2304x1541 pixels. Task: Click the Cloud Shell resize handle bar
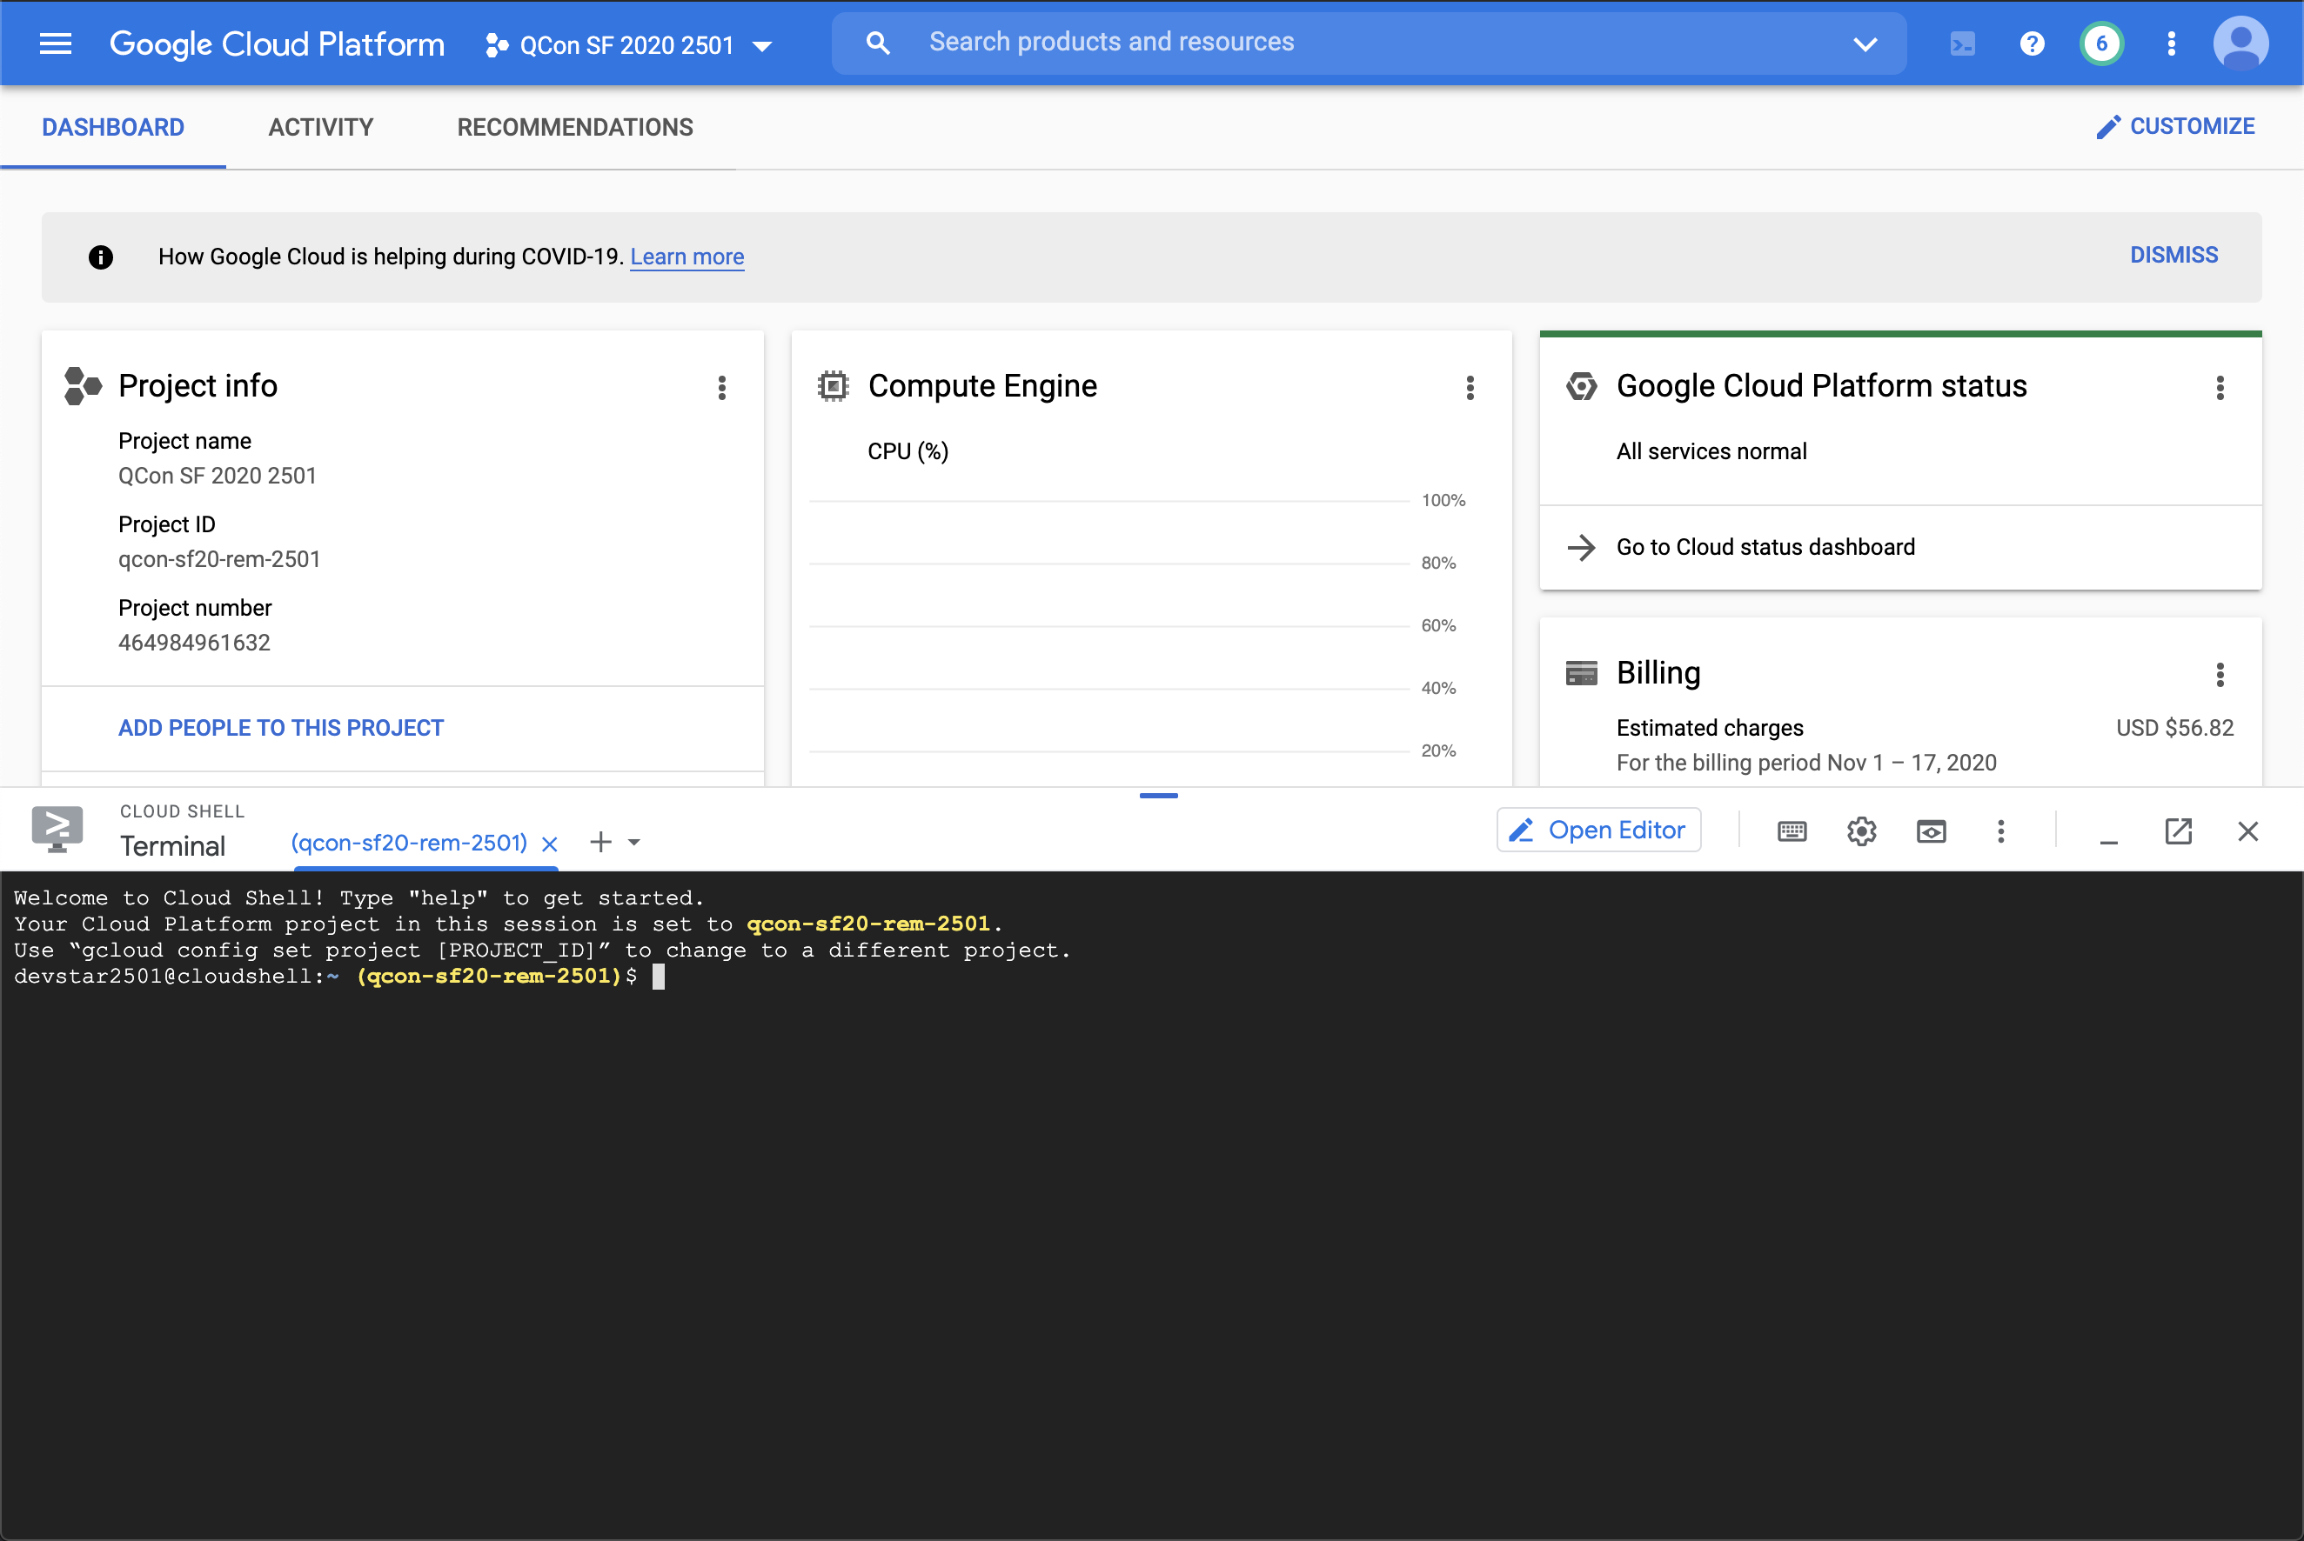1158,795
